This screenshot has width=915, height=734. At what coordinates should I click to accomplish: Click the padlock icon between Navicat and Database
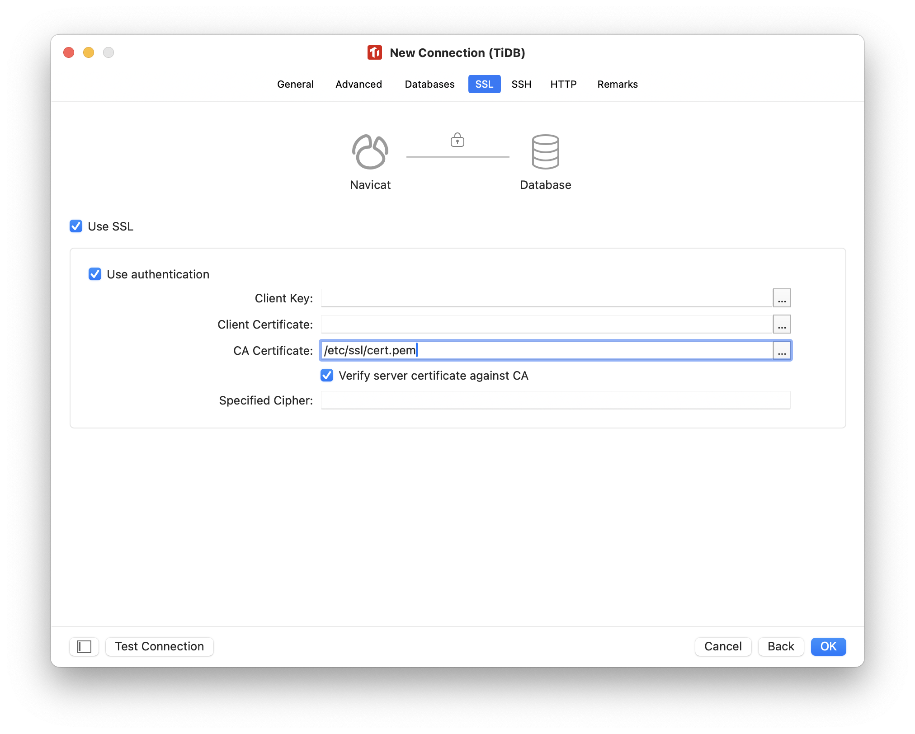click(x=457, y=140)
